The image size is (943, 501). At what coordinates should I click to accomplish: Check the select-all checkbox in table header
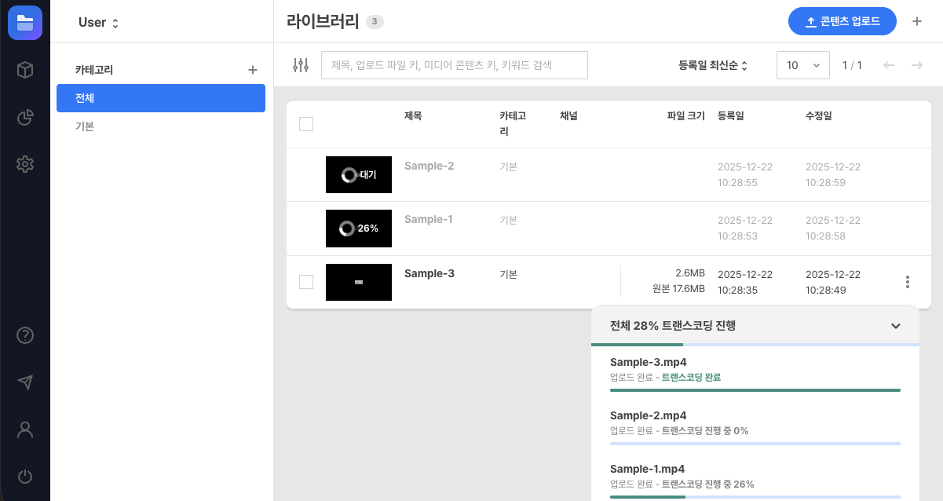pyautogui.click(x=306, y=124)
